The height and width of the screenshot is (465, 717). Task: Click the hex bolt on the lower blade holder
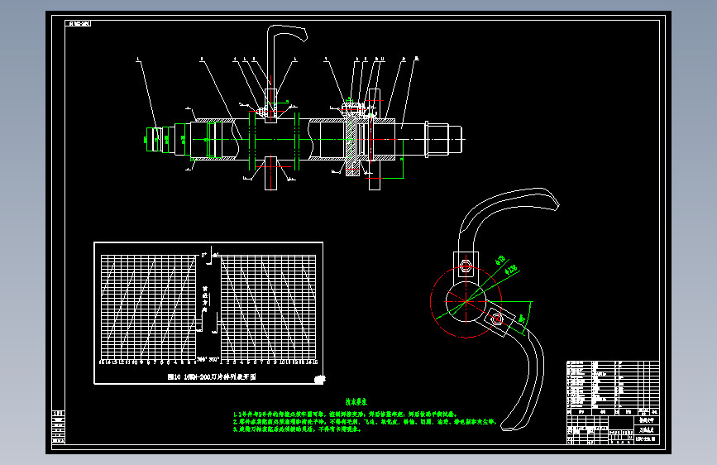coord(496,318)
